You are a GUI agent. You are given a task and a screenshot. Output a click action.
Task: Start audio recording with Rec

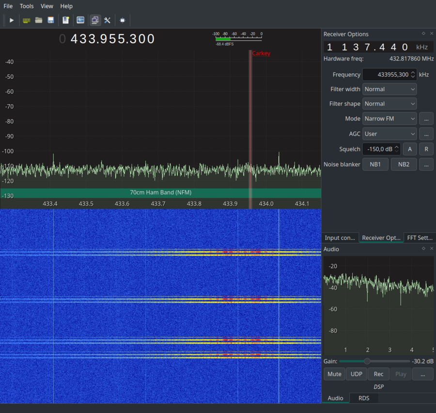[x=378, y=374]
